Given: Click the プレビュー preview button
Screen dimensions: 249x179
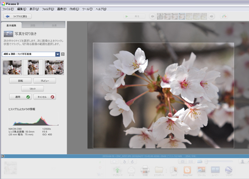Looking at the screenshot, I should tap(45, 81).
